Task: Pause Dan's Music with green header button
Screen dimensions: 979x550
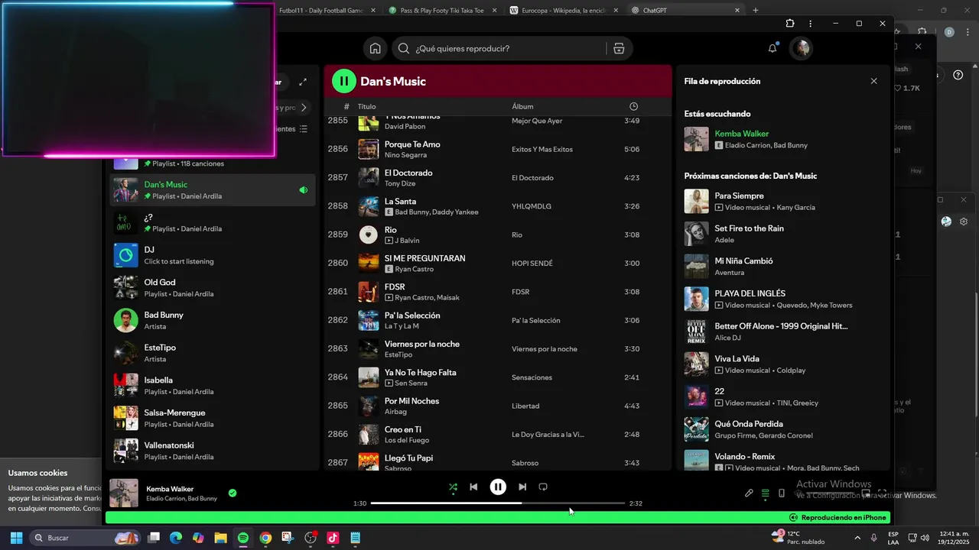Action: point(344,81)
